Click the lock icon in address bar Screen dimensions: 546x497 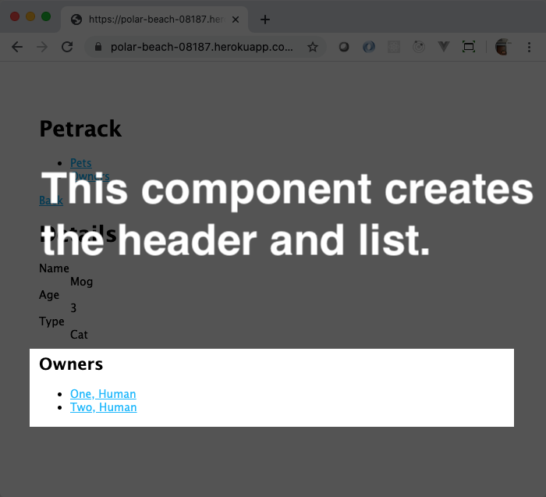point(98,47)
